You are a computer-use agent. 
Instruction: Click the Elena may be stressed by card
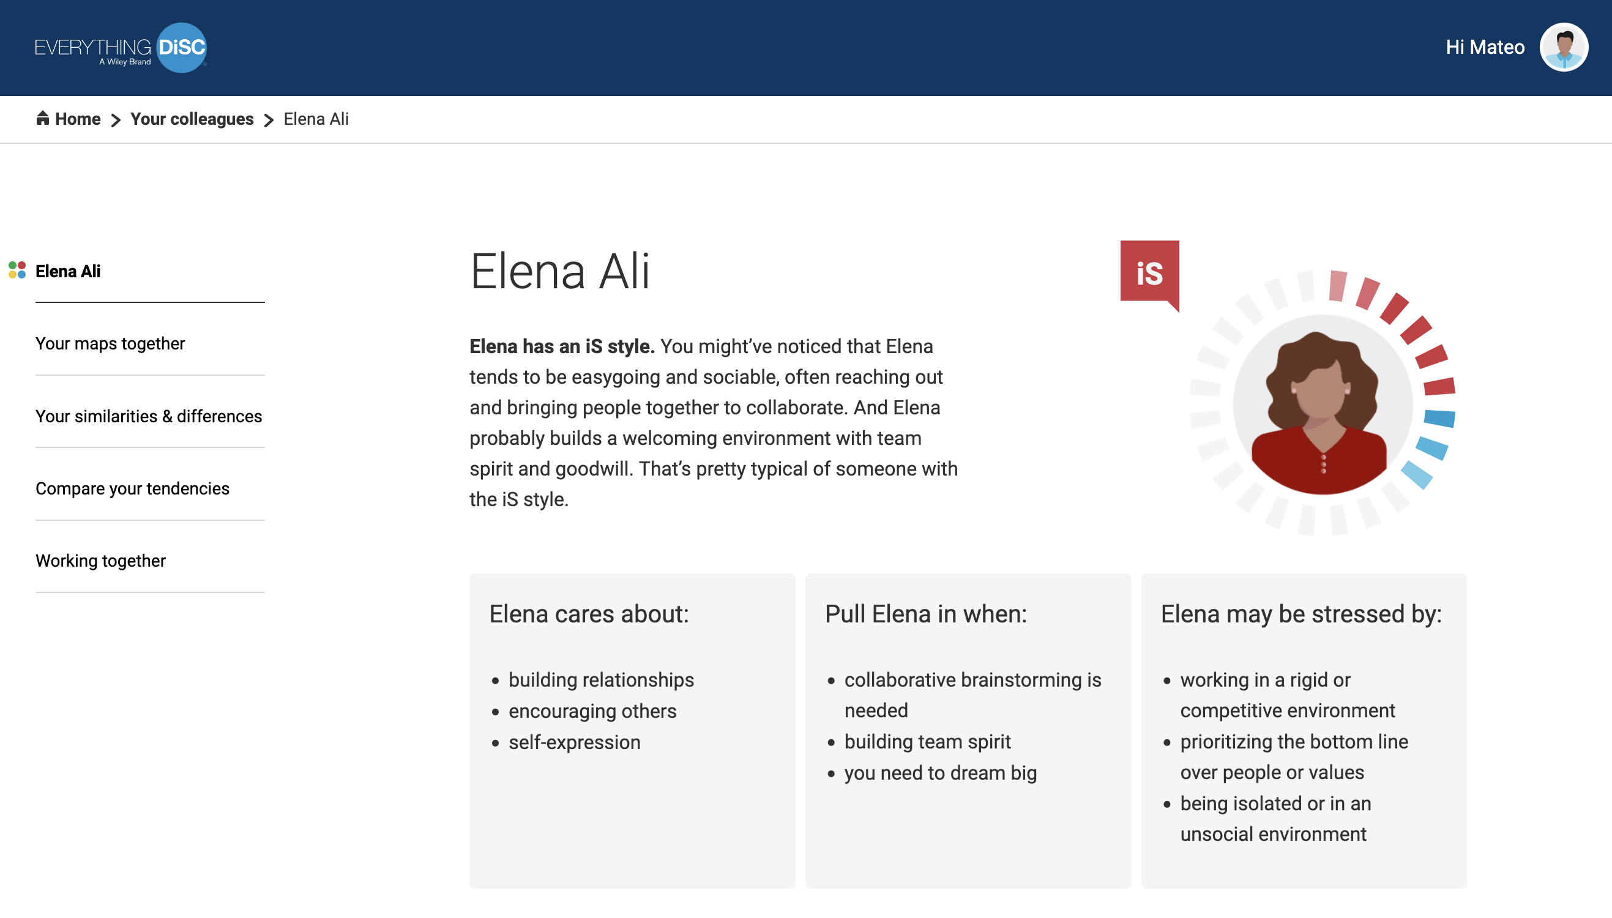tap(1304, 731)
